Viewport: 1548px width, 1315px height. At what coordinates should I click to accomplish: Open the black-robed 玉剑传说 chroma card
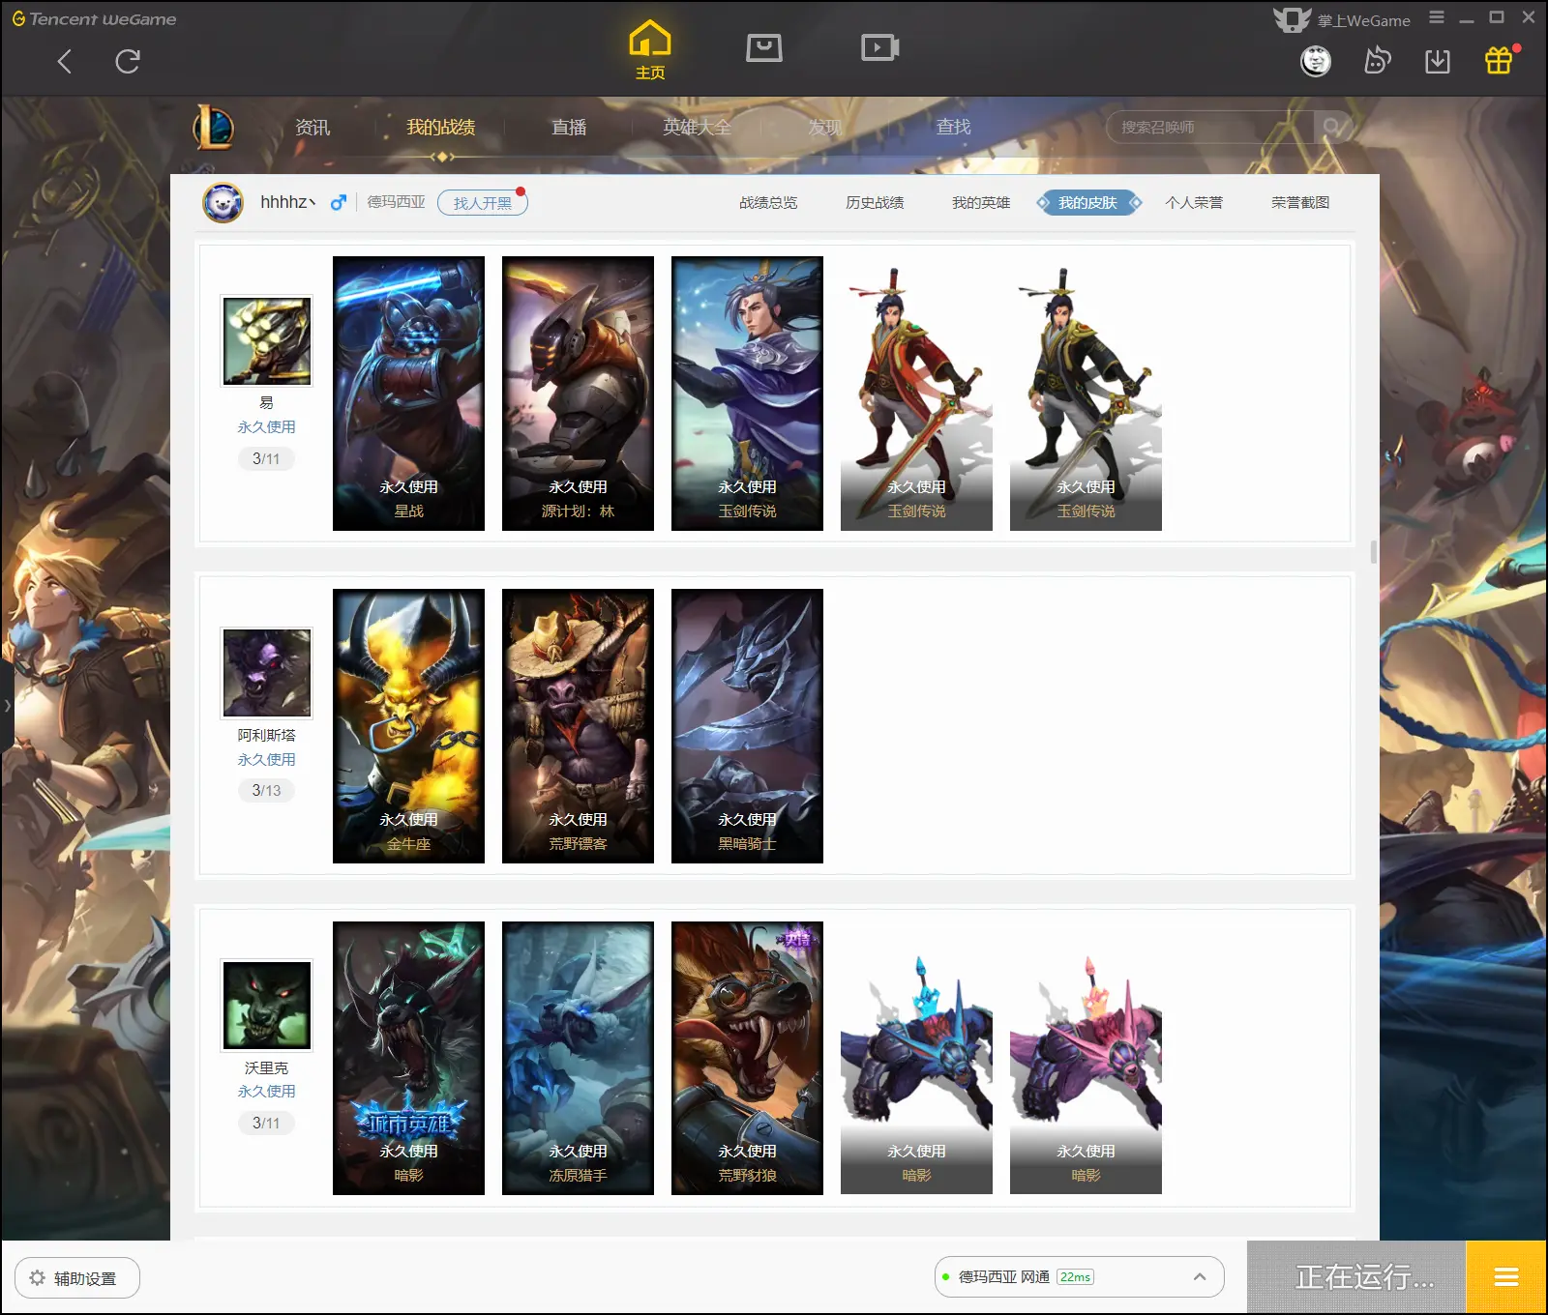[x=1086, y=394]
